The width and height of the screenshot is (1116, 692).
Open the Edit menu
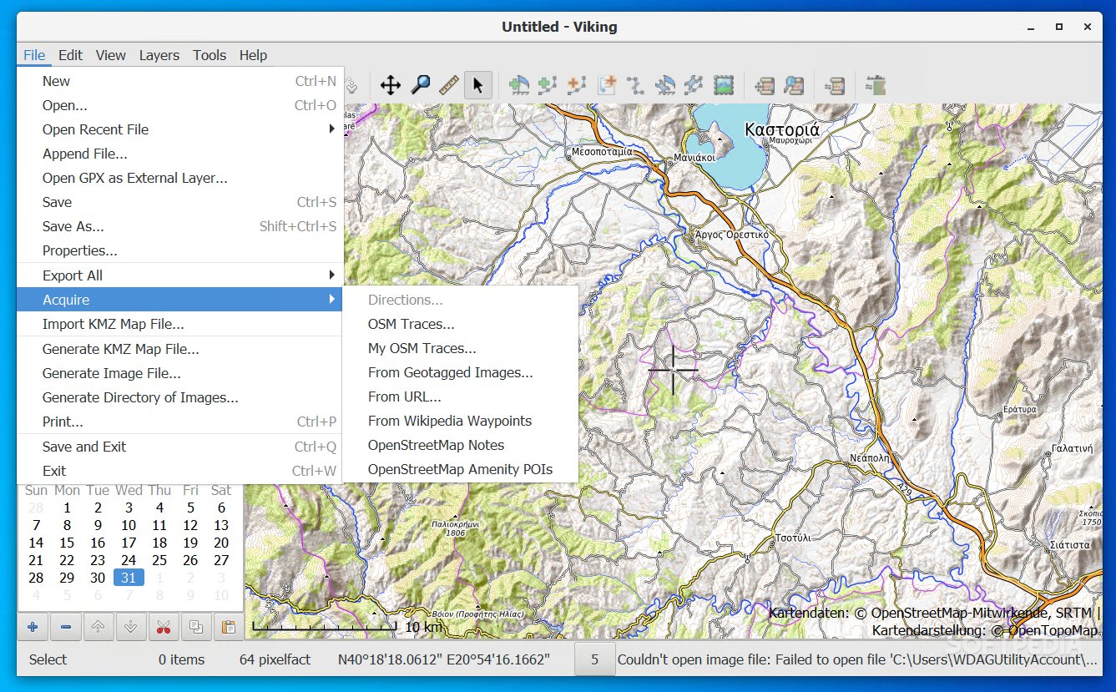[x=70, y=55]
